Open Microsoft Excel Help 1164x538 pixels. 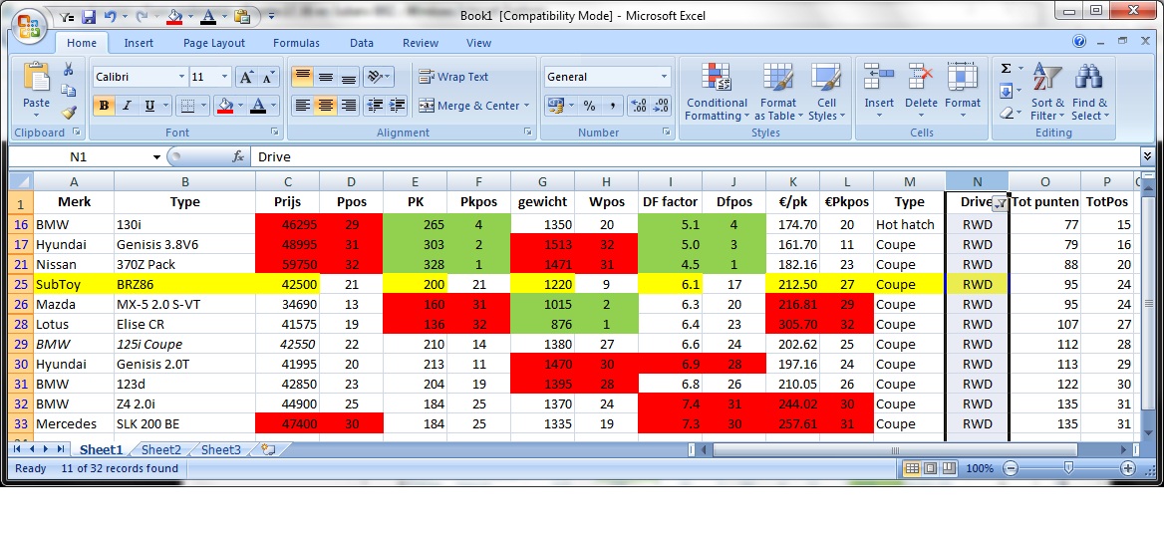click(1079, 42)
